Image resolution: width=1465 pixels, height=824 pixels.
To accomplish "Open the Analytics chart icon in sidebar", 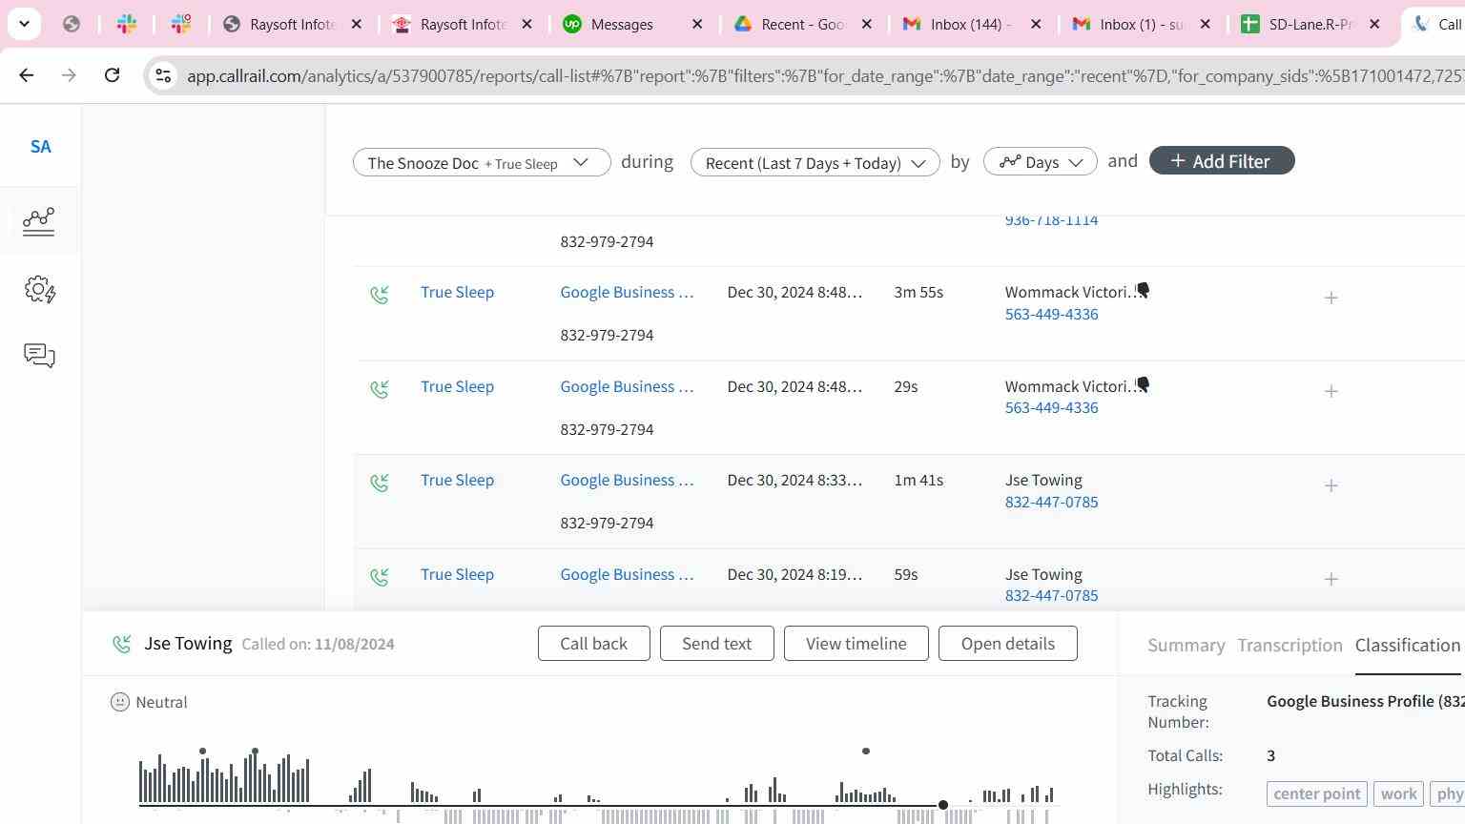I will tap(39, 221).
